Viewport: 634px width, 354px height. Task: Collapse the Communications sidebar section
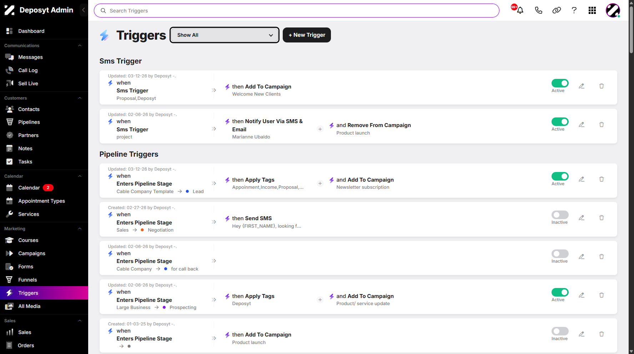point(80,46)
